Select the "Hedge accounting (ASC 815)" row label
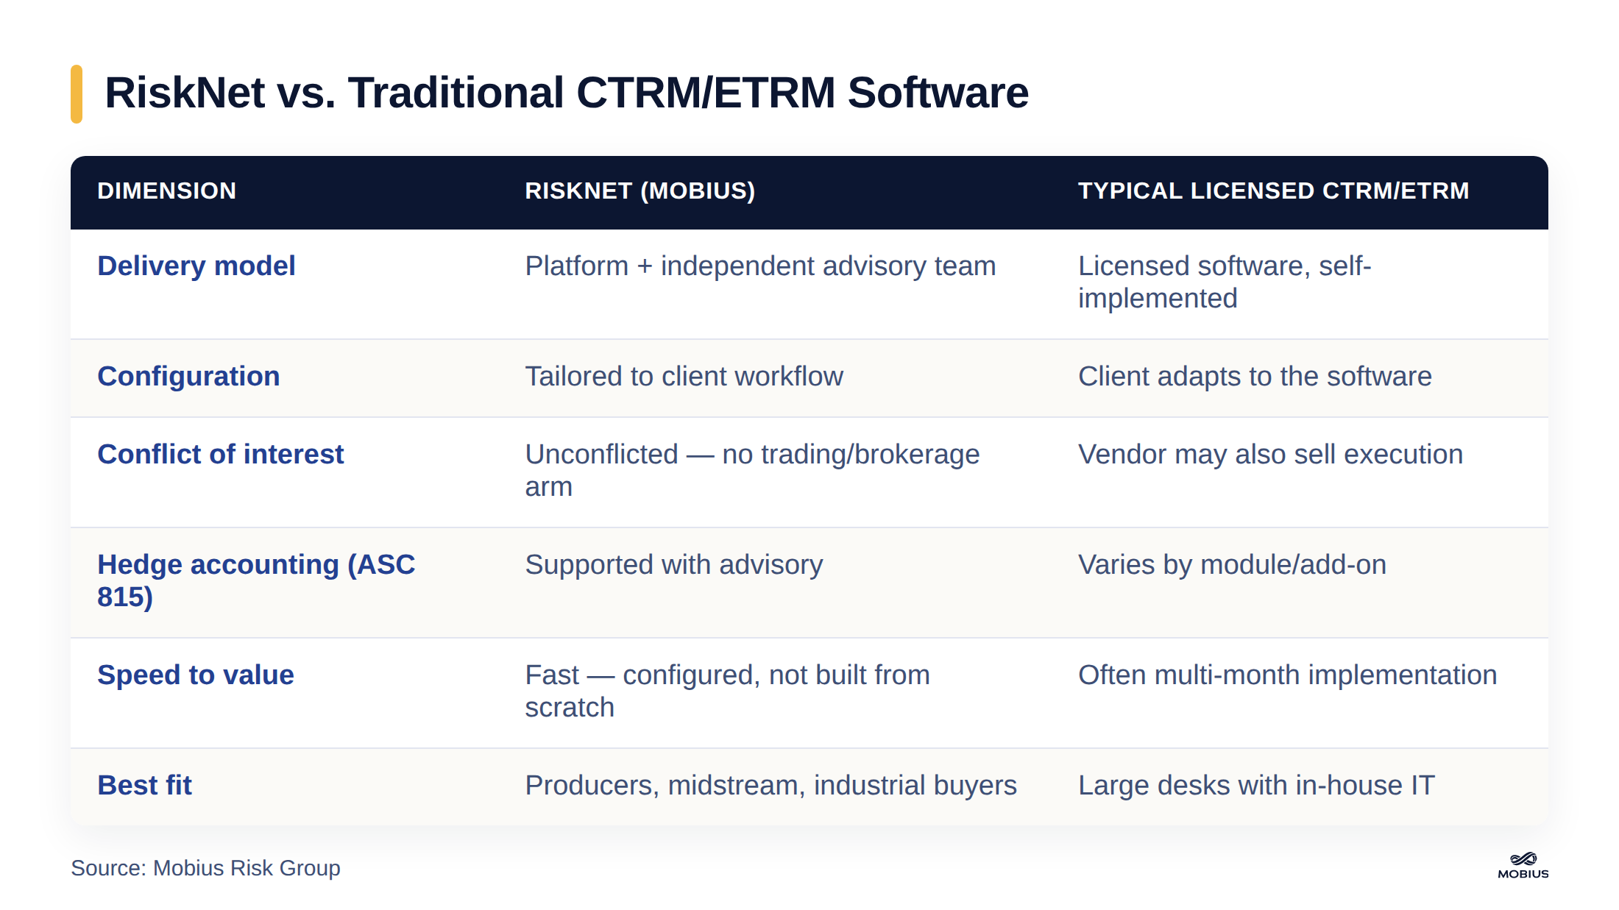Viewport: 1619px width, 910px height. pos(256,580)
